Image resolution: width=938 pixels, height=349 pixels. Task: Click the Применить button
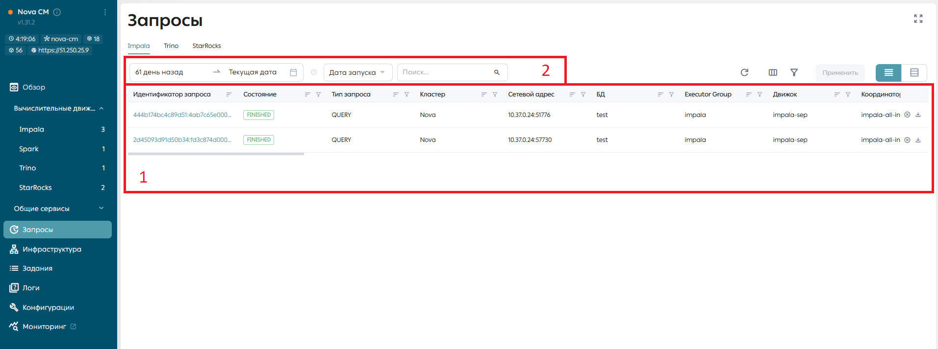[x=840, y=72]
